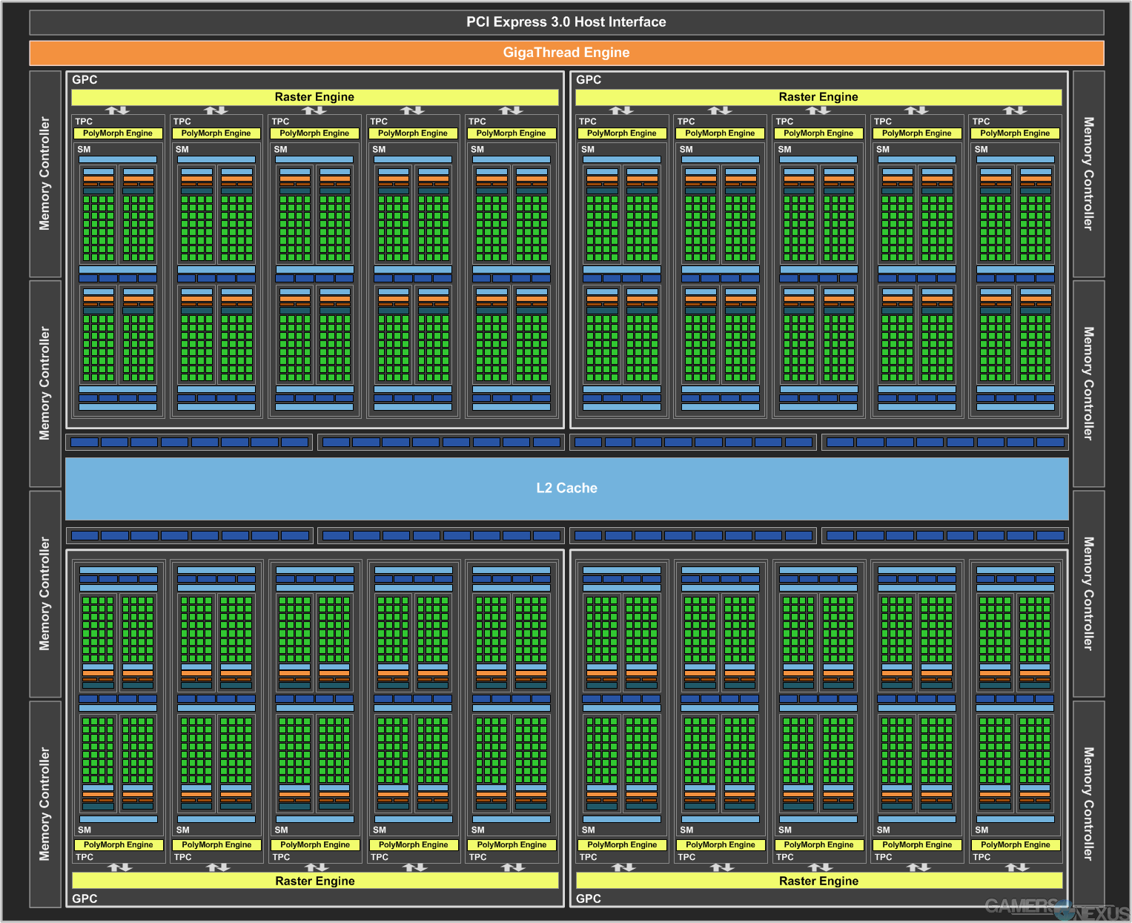The width and height of the screenshot is (1132, 923).
Task: Click the PCI Express 3.0 Host Interface bar
Action: click(x=566, y=22)
